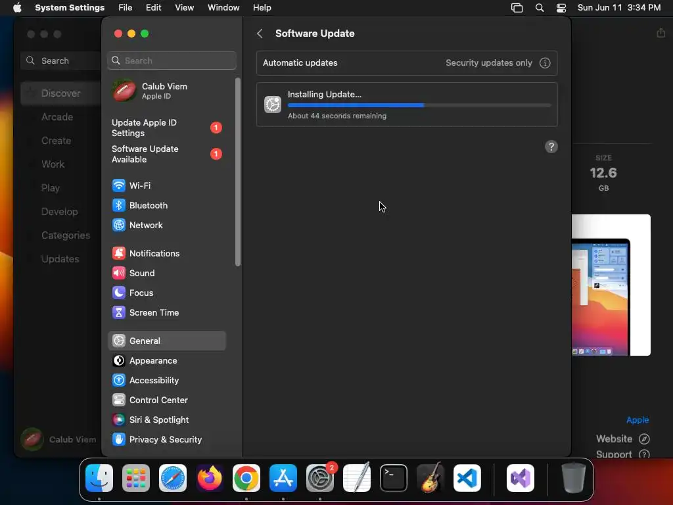Open the Help menu
The image size is (673, 505).
point(262,8)
